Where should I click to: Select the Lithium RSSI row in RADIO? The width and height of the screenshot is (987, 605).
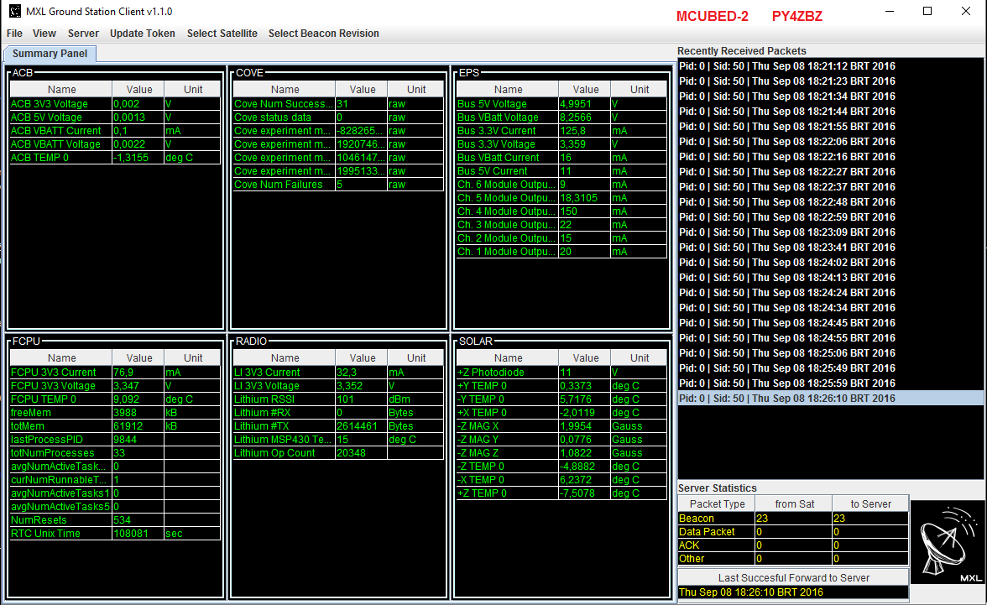pyautogui.click(x=284, y=399)
